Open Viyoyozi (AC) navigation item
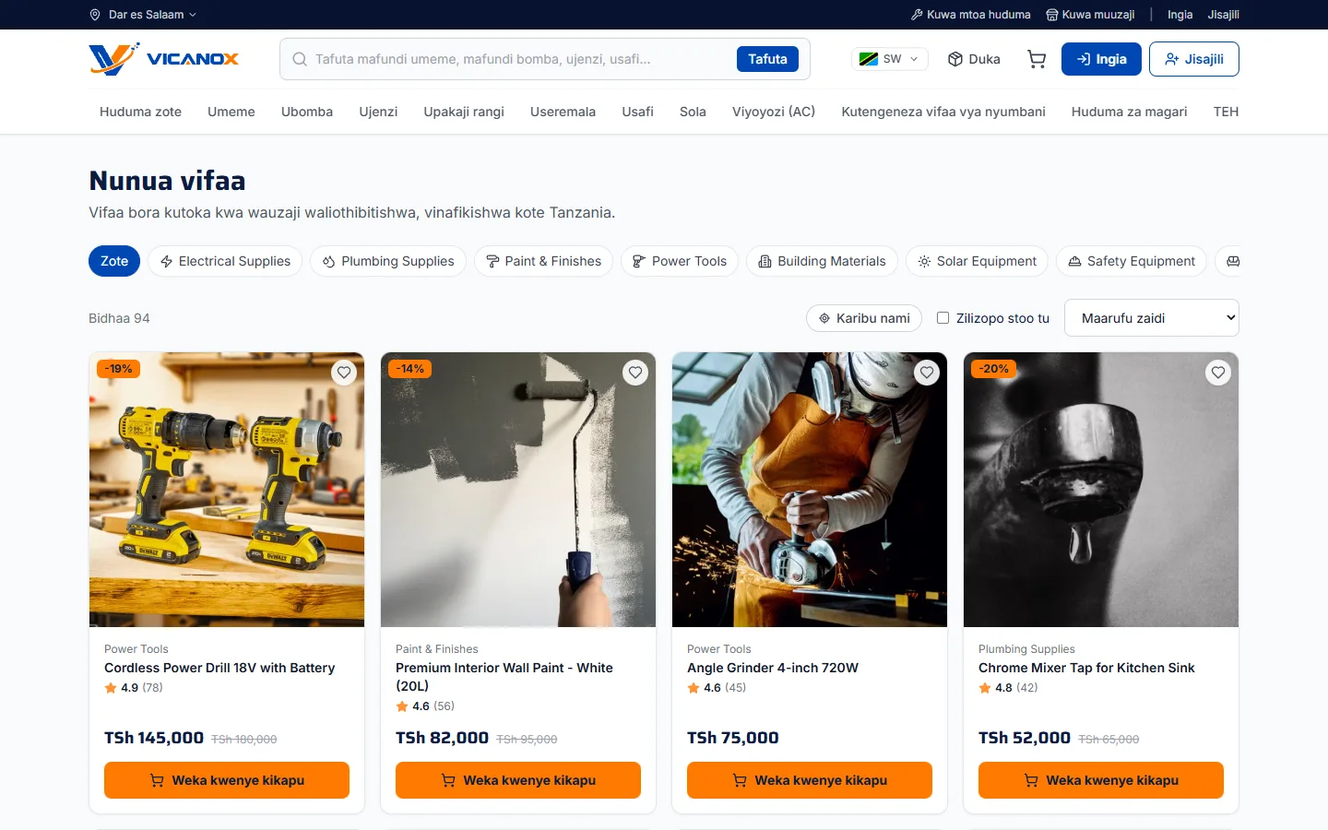Screen dimensions: 1328x830 (x=774, y=112)
